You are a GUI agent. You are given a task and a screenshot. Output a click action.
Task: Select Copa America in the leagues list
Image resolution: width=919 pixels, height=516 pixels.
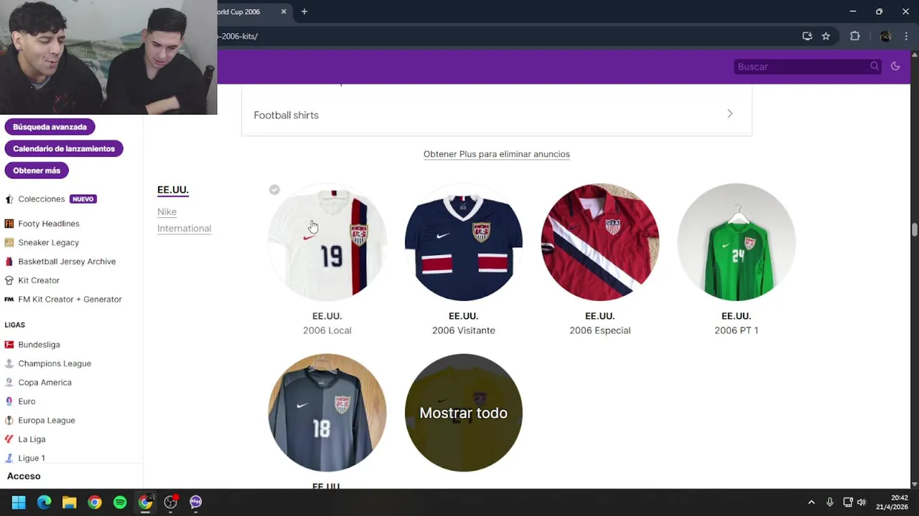[x=45, y=382]
